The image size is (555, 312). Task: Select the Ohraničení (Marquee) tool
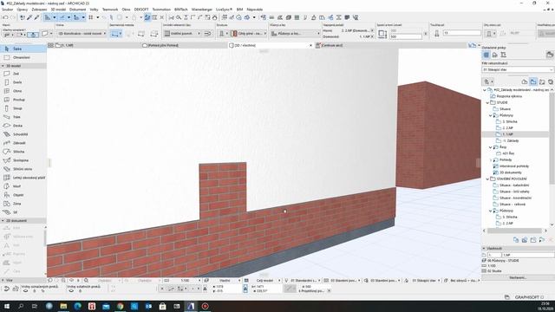[x=23, y=57]
